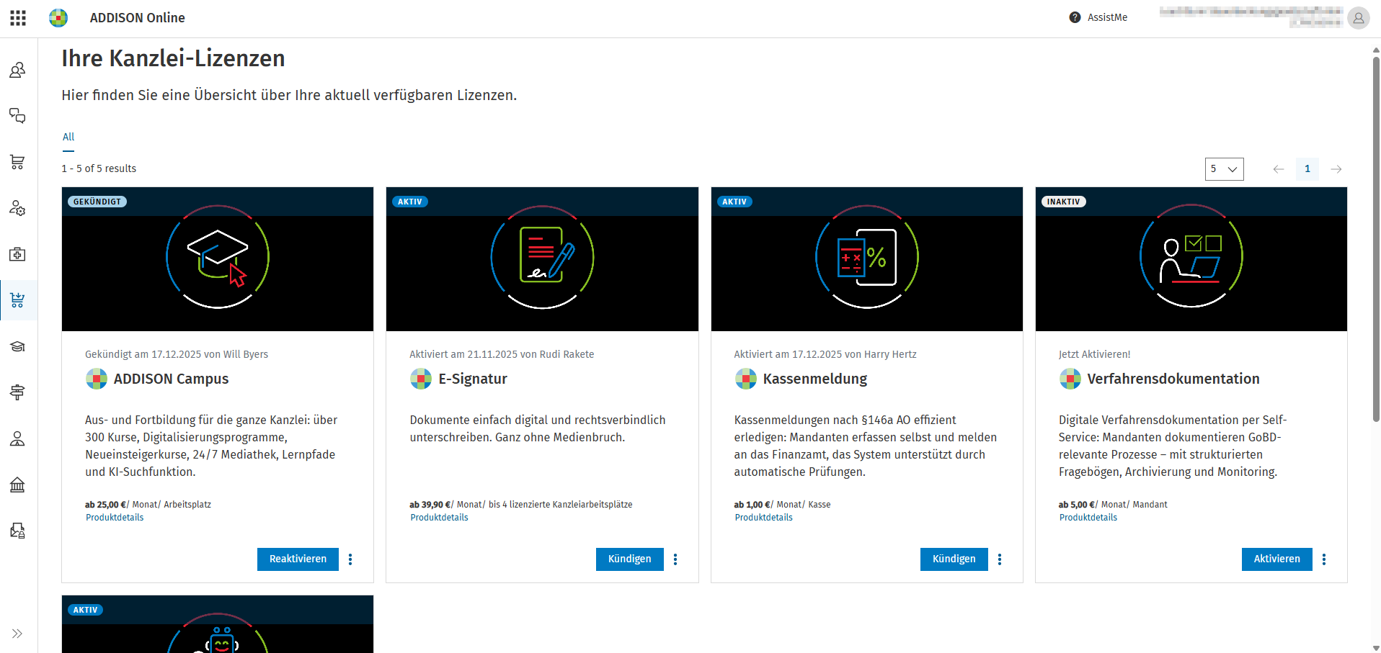This screenshot has width=1381, height=653.
Task: Open more options for ADDISON Campus card
Action: point(350,559)
